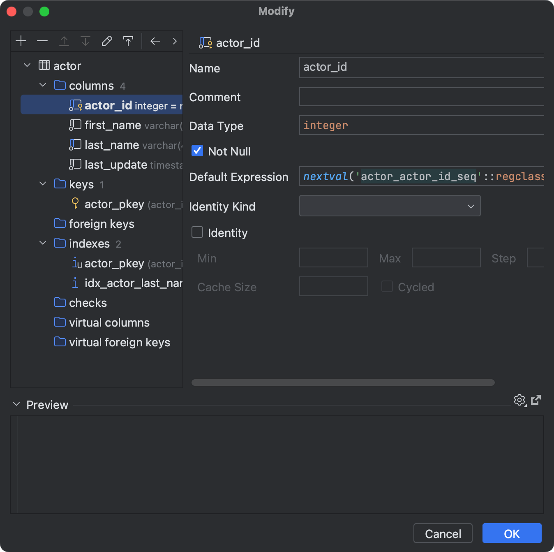Open preview in editor via external link icon
This screenshot has width=554, height=552.
pyautogui.click(x=536, y=400)
